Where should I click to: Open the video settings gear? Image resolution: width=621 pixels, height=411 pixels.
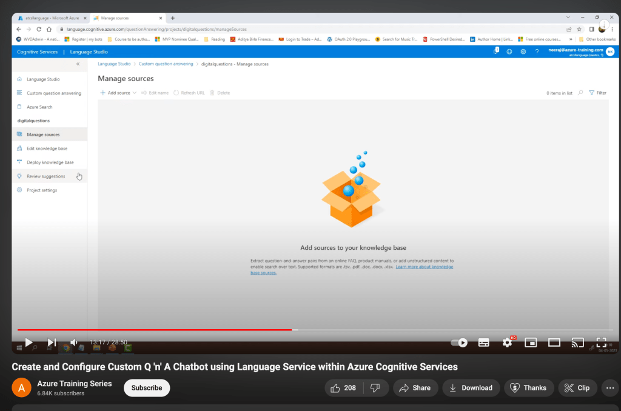(x=508, y=343)
